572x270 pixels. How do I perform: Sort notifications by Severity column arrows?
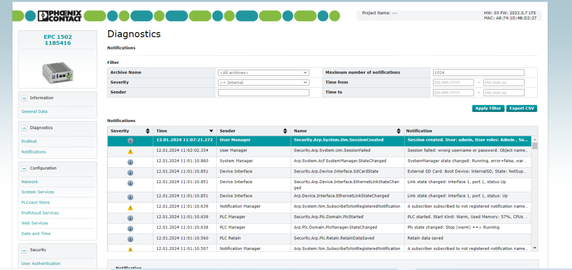[148, 131]
